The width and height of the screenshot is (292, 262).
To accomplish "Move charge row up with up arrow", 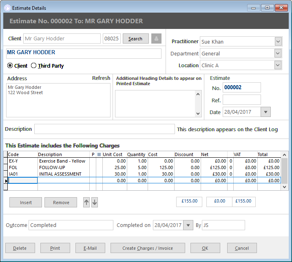I will [86, 202].
